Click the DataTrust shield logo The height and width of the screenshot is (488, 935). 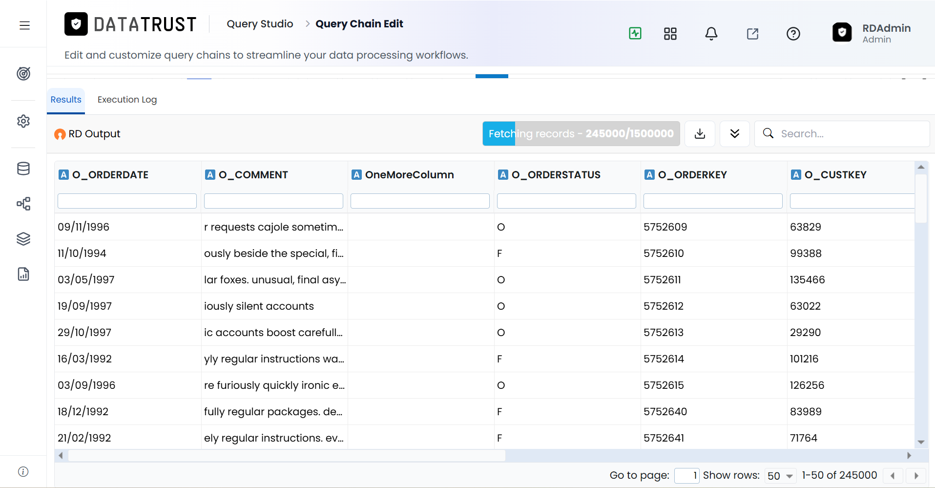pyautogui.click(x=76, y=24)
